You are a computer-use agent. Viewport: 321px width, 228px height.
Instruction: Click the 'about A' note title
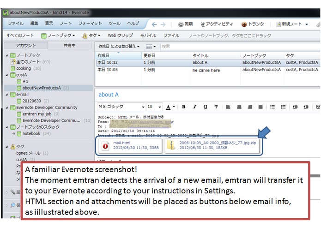[109, 95]
